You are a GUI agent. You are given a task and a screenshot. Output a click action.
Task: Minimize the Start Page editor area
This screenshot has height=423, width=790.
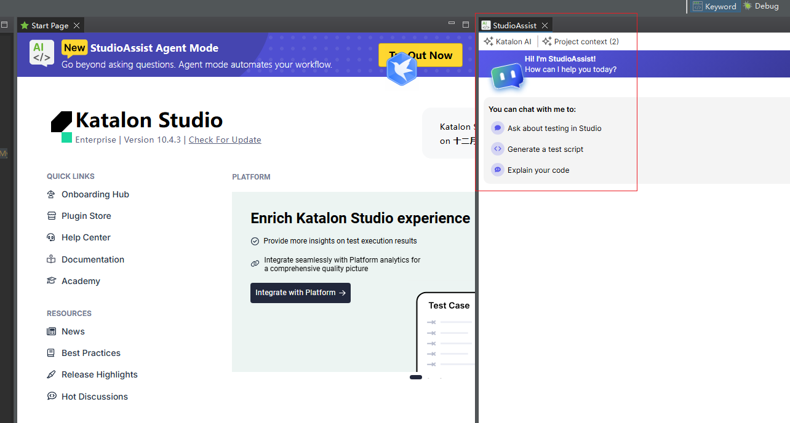tap(452, 24)
